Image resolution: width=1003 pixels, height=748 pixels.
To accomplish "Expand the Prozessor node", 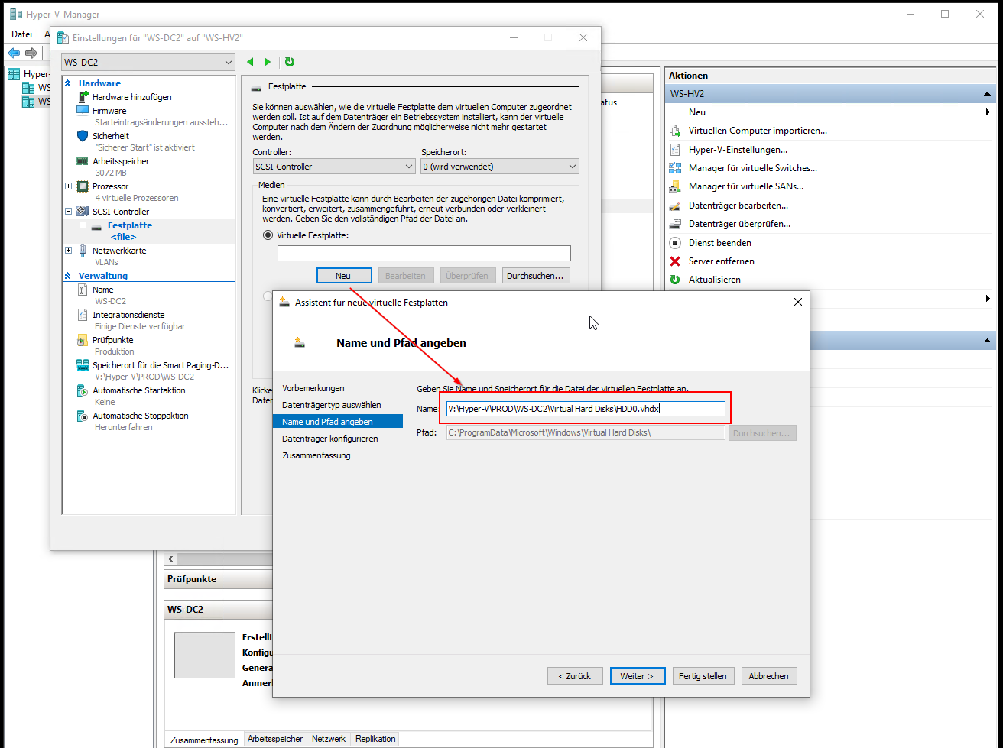I will pyautogui.click(x=69, y=186).
